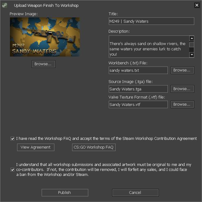Click the description scrollbar up arrow

pos(192,38)
